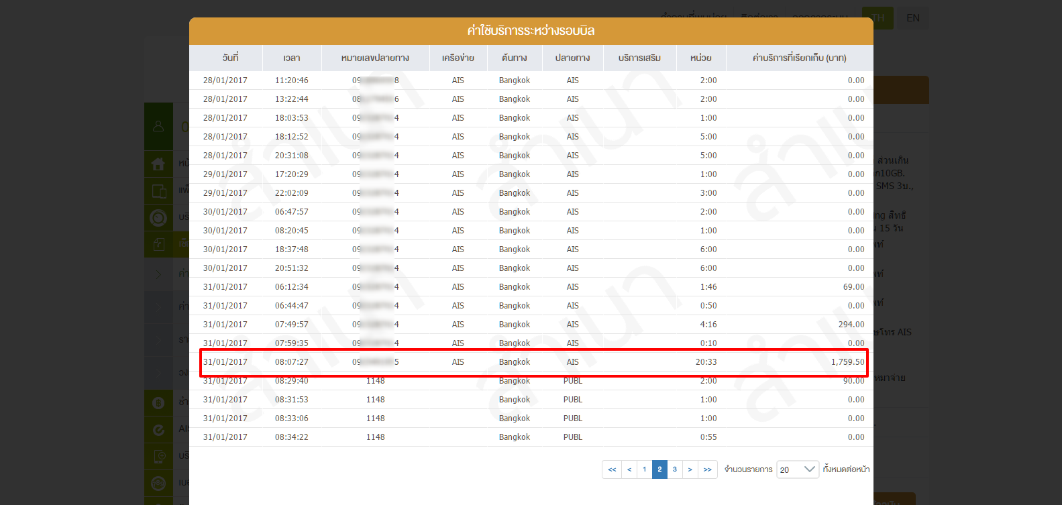Open page 3 of the usage table
This screenshot has height=505, width=1062.
[675, 469]
